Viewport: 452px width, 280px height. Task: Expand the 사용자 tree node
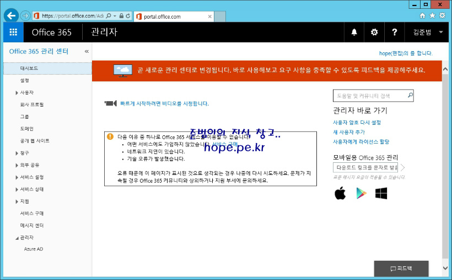17,92
